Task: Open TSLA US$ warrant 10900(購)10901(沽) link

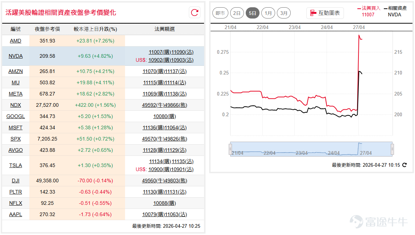Action: tap(171, 169)
